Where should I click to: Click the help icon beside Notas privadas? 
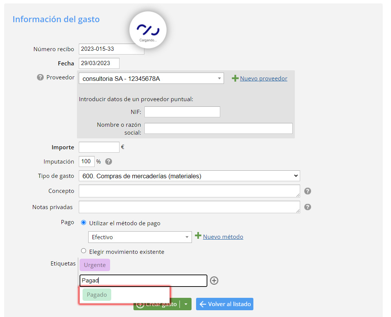coord(307,207)
